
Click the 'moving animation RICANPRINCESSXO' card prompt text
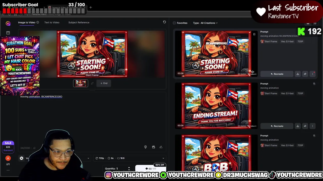click(x=279, y=36)
